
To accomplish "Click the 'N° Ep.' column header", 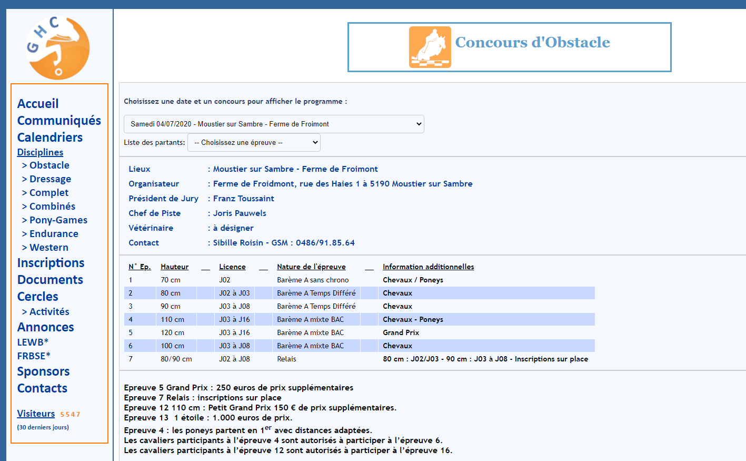I will (140, 267).
